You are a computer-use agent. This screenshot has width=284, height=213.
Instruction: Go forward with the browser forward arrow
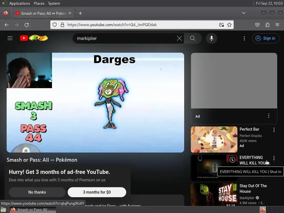17,25
